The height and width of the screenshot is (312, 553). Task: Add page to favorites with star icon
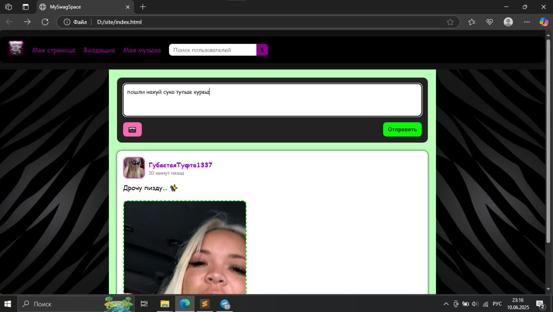pyautogui.click(x=450, y=22)
